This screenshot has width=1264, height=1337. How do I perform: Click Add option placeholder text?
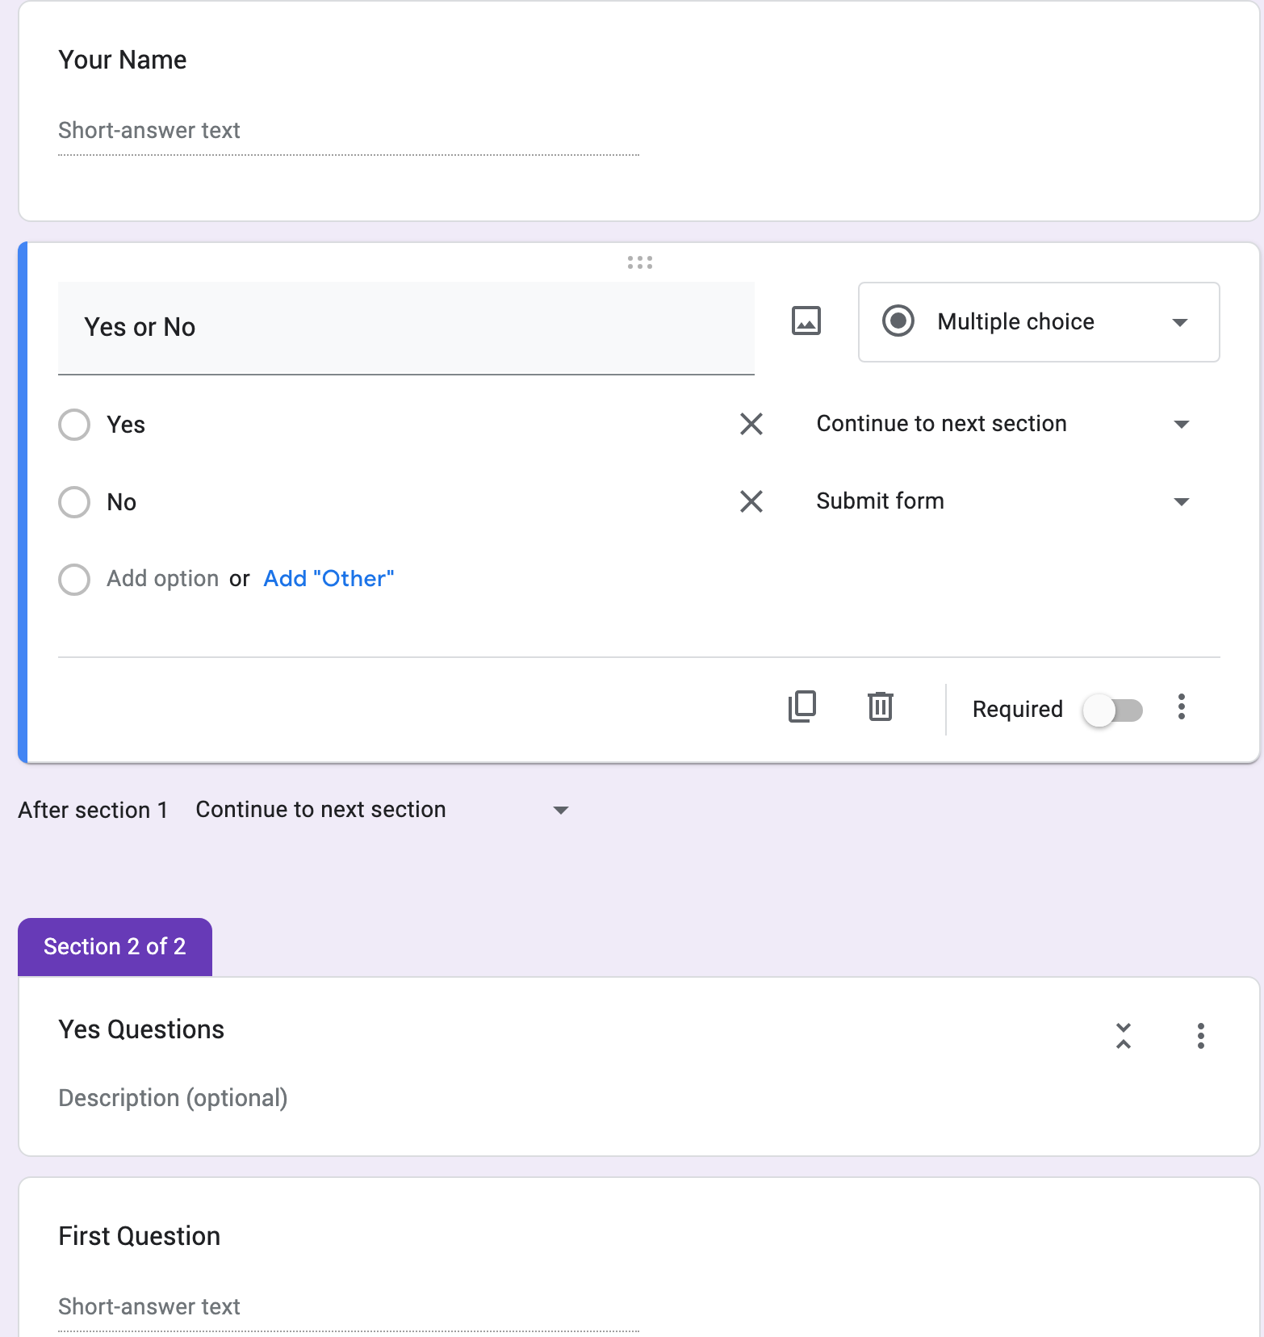pos(162,579)
